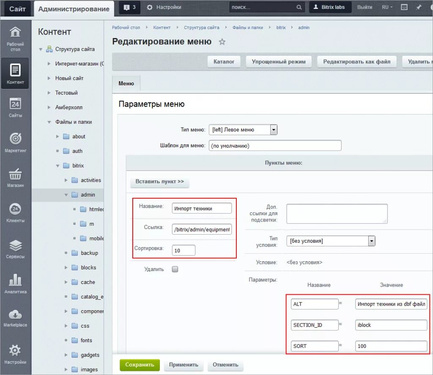Screen dimensions: 433x375
Task: Click the Сортировка field showing 10
Action: 184,250
